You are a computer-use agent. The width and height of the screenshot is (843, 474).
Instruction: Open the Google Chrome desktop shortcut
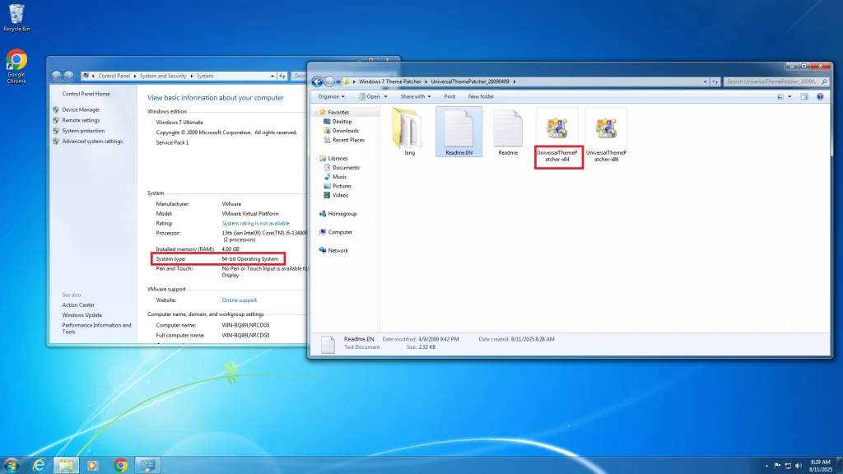pyautogui.click(x=16, y=67)
